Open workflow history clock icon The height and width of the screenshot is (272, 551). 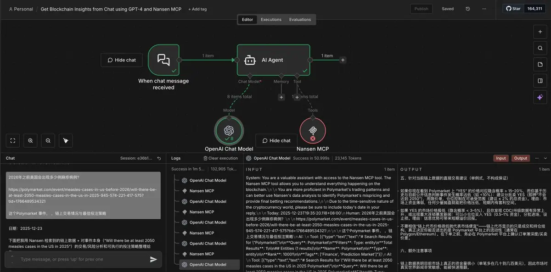[x=467, y=9]
